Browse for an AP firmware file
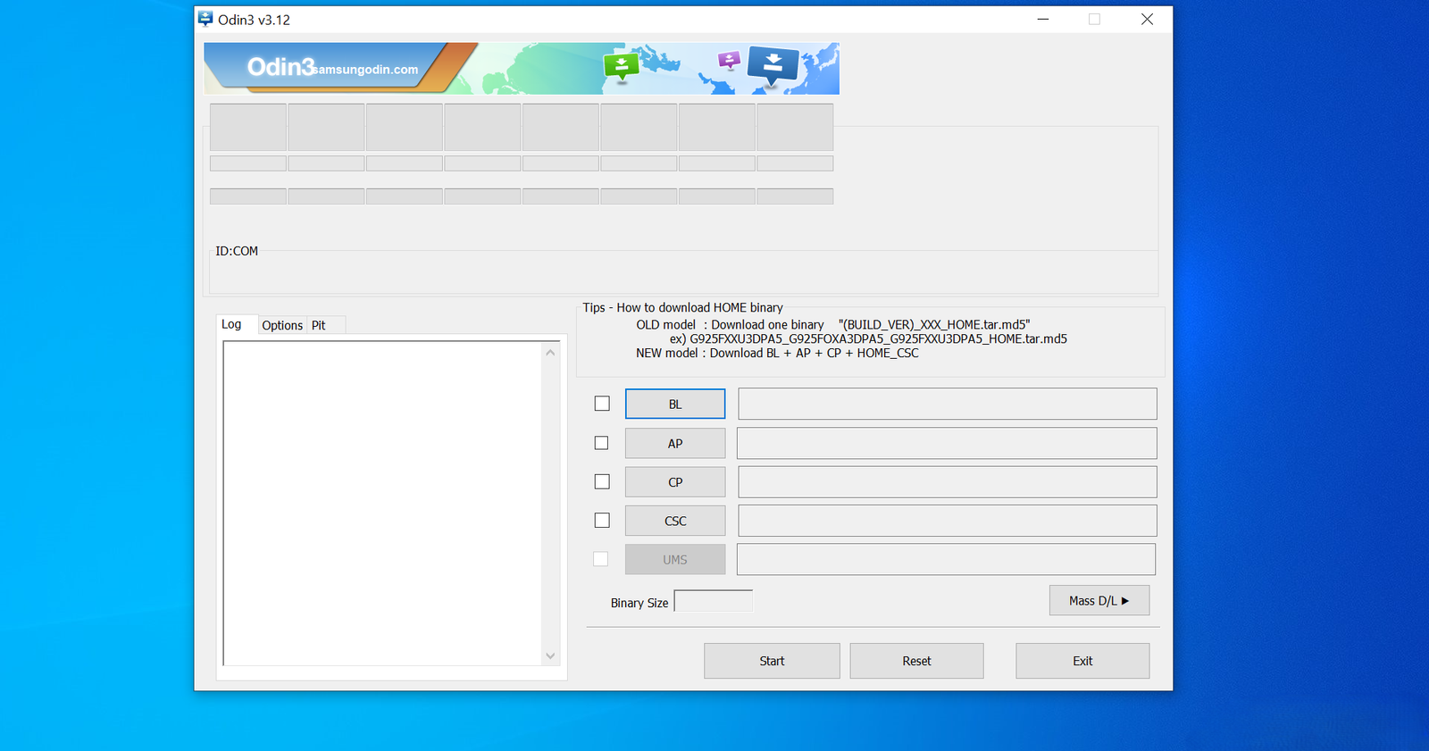This screenshot has height=751, width=1429. coord(674,443)
